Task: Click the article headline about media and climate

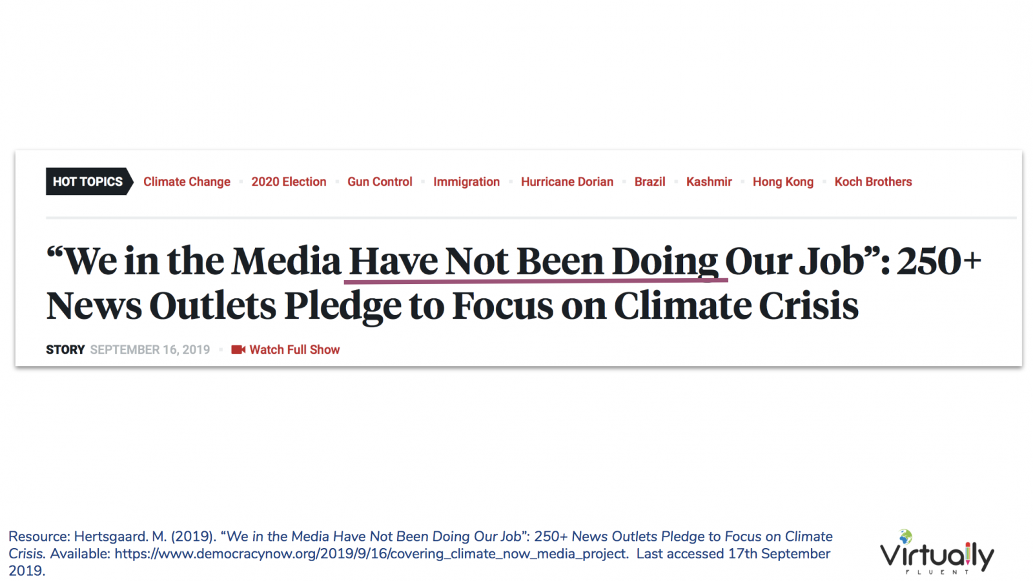Action: pyautogui.click(x=513, y=283)
